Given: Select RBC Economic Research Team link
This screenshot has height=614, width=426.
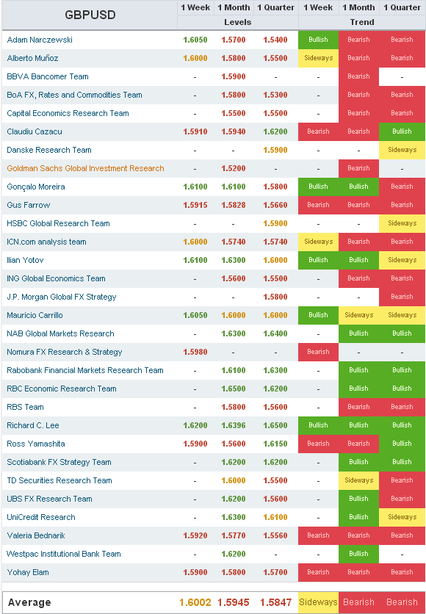Looking at the screenshot, I should [x=62, y=389].
